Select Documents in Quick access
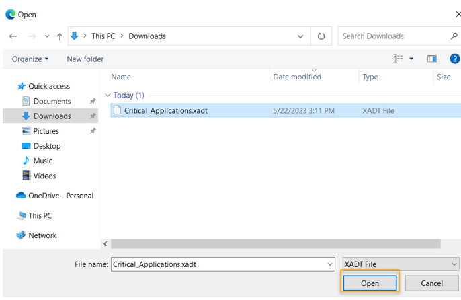This screenshot has width=461, height=300. click(52, 102)
